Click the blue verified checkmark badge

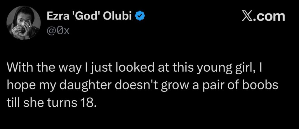[138, 17]
